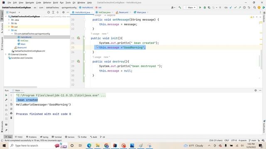Image resolution: width=266 pixels, height=149 pixels.
Task: Run the Main configuration with green play icon
Action: click(200, 7)
